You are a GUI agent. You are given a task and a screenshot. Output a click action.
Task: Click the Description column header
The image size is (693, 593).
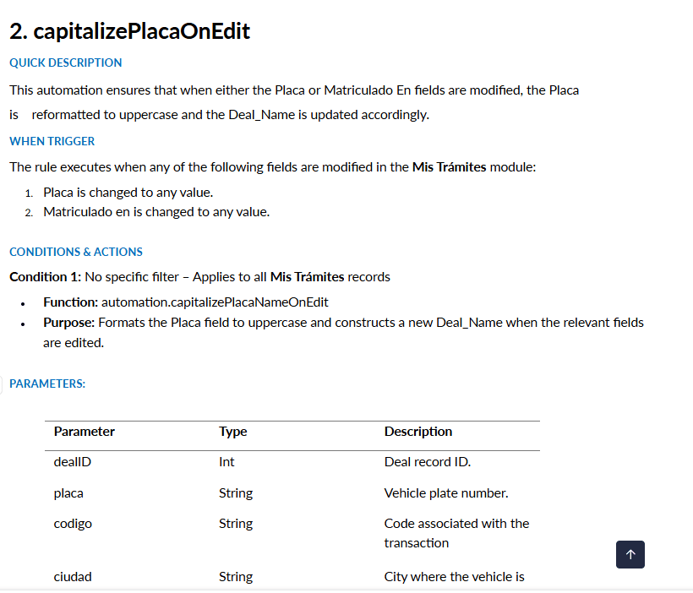click(418, 432)
